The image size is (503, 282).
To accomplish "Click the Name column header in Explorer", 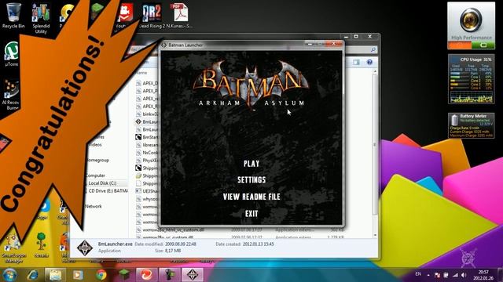I will (141, 73).
